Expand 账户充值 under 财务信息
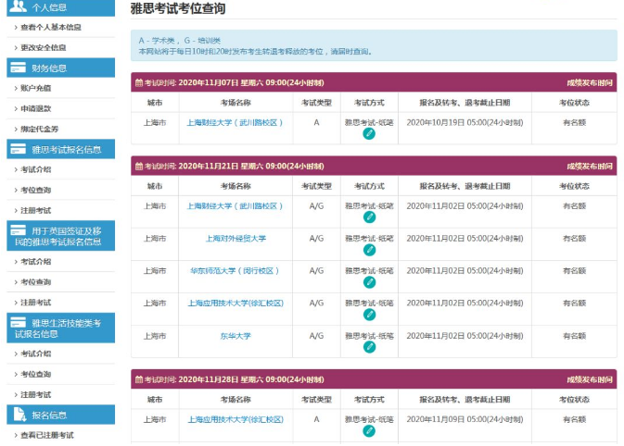This screenshot has height=446, width=624. [x=35, y=88]
